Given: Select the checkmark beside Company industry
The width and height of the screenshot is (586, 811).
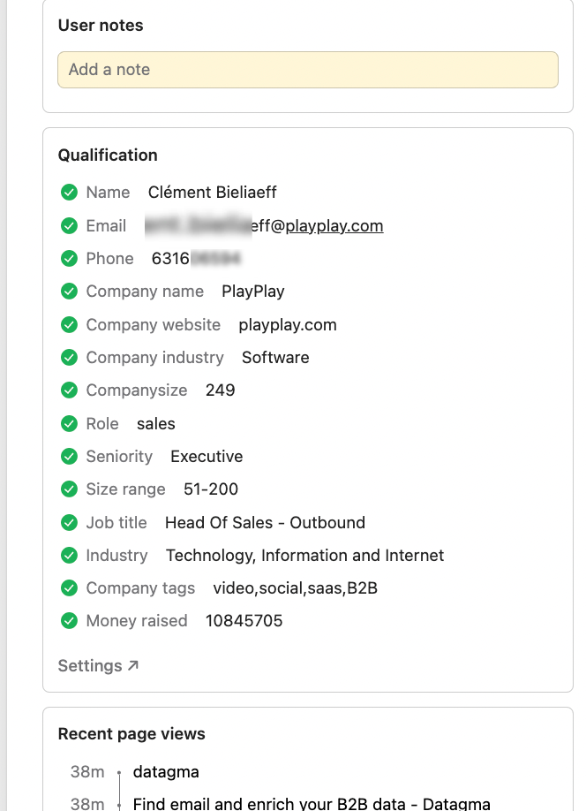Looking at the screenshot, I should click(x=70, y=357).
